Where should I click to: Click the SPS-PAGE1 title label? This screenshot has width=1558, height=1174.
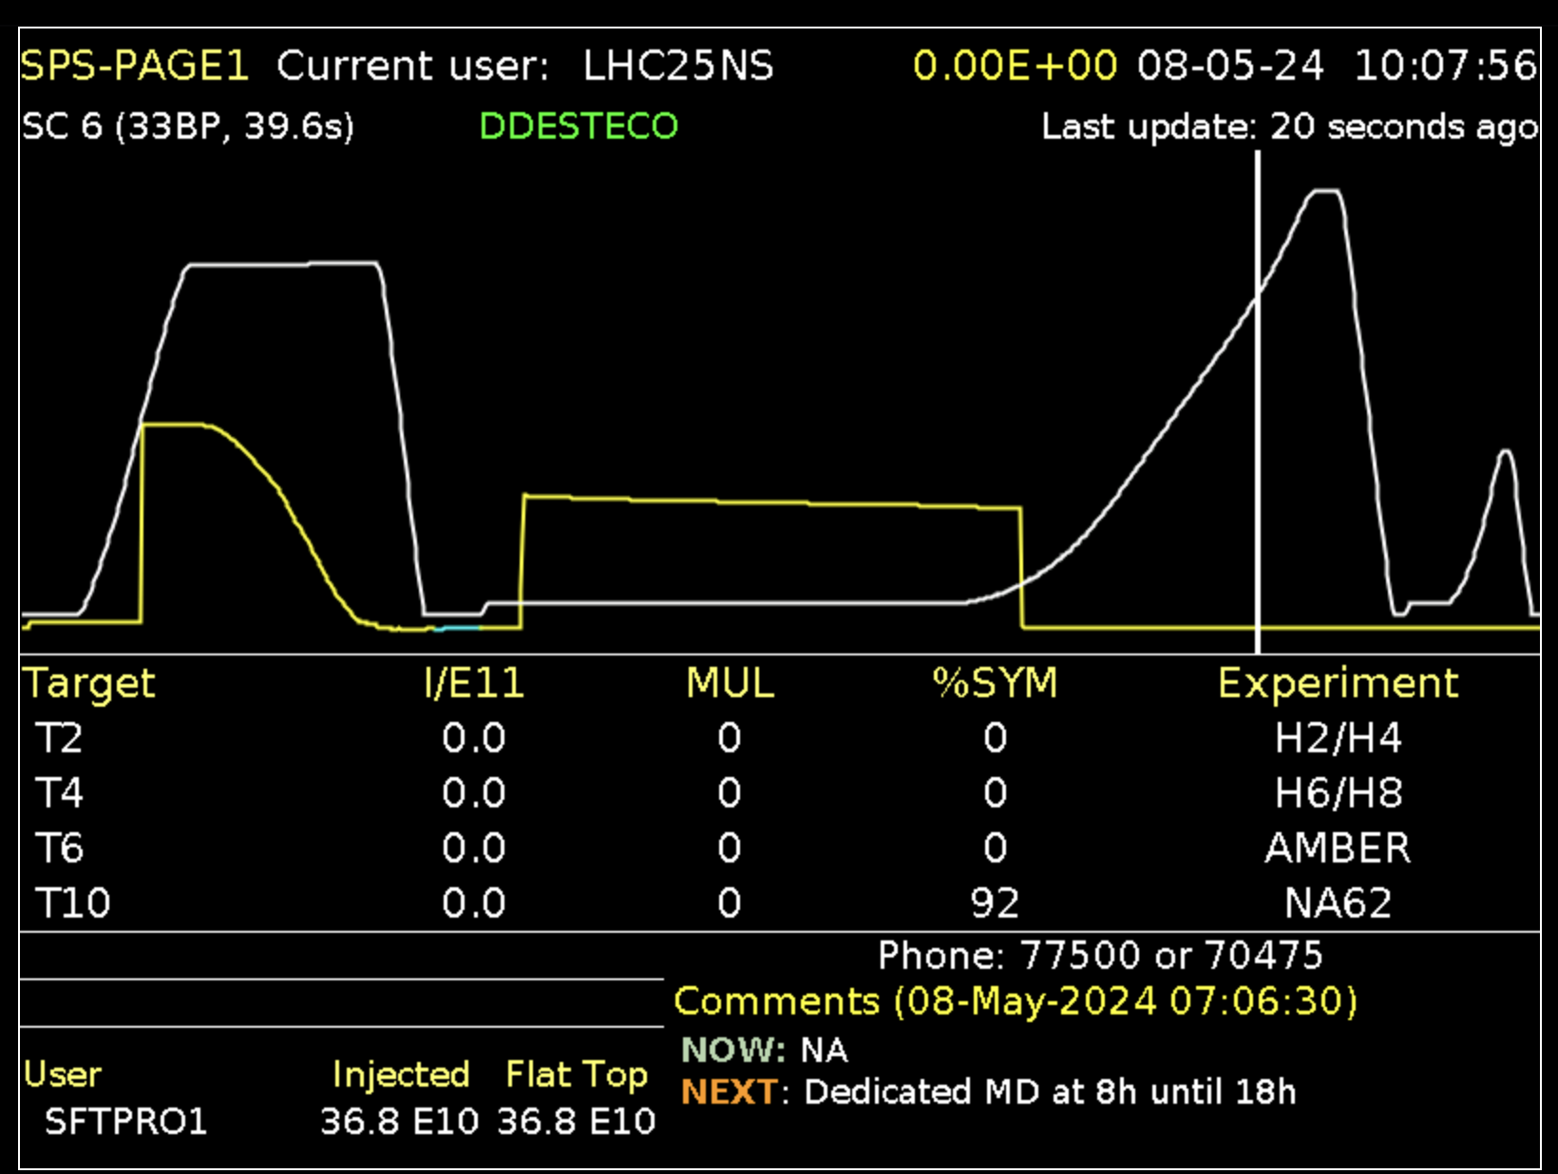point(134,66)
